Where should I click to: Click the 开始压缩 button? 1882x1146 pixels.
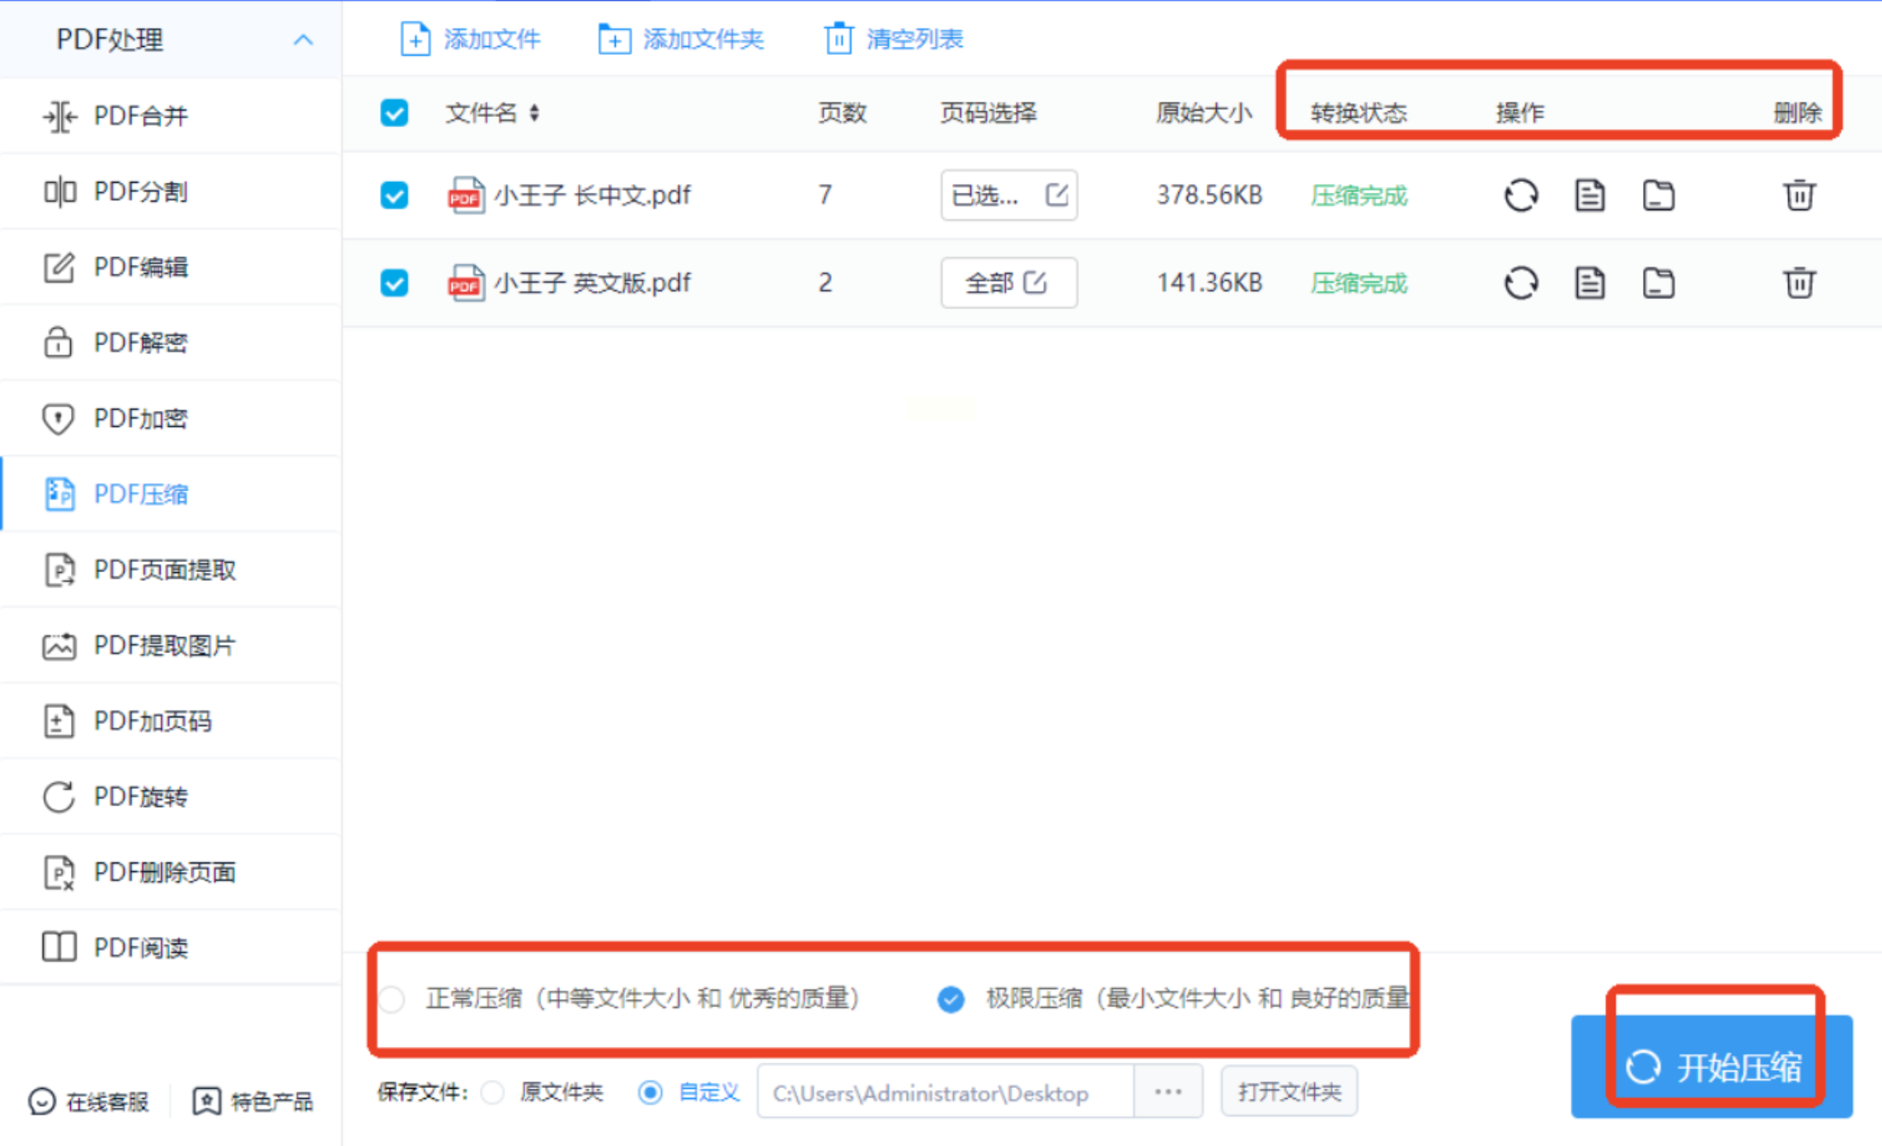point(1711,1067)
